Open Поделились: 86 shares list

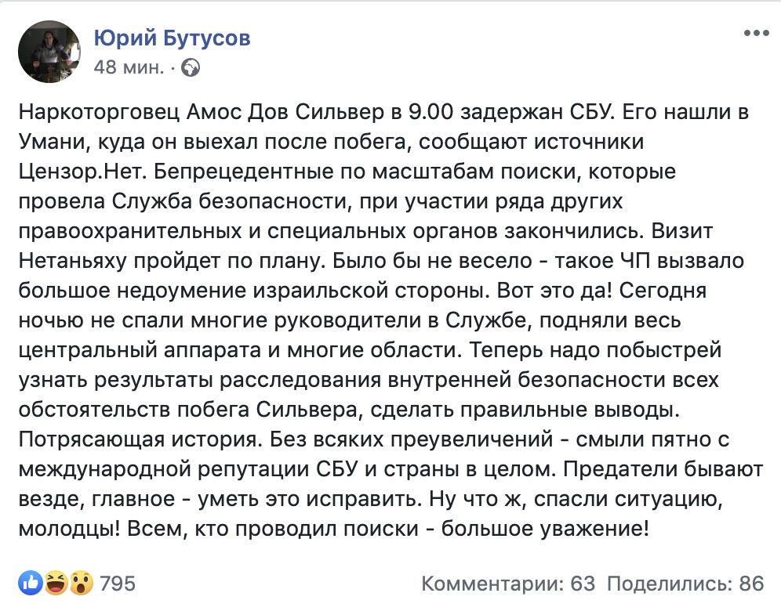coord(685,584)
